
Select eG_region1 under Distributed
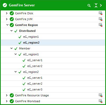tap(31, 37)
